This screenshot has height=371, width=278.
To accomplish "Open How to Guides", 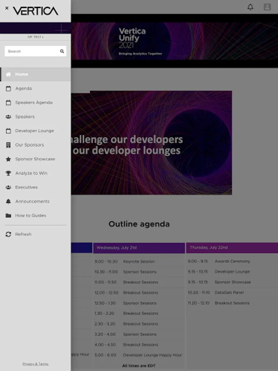I will (35, 216).
